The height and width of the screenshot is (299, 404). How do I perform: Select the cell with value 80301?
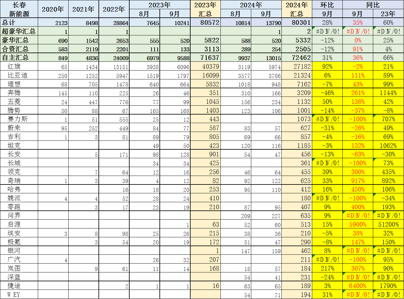click(297, 23)
